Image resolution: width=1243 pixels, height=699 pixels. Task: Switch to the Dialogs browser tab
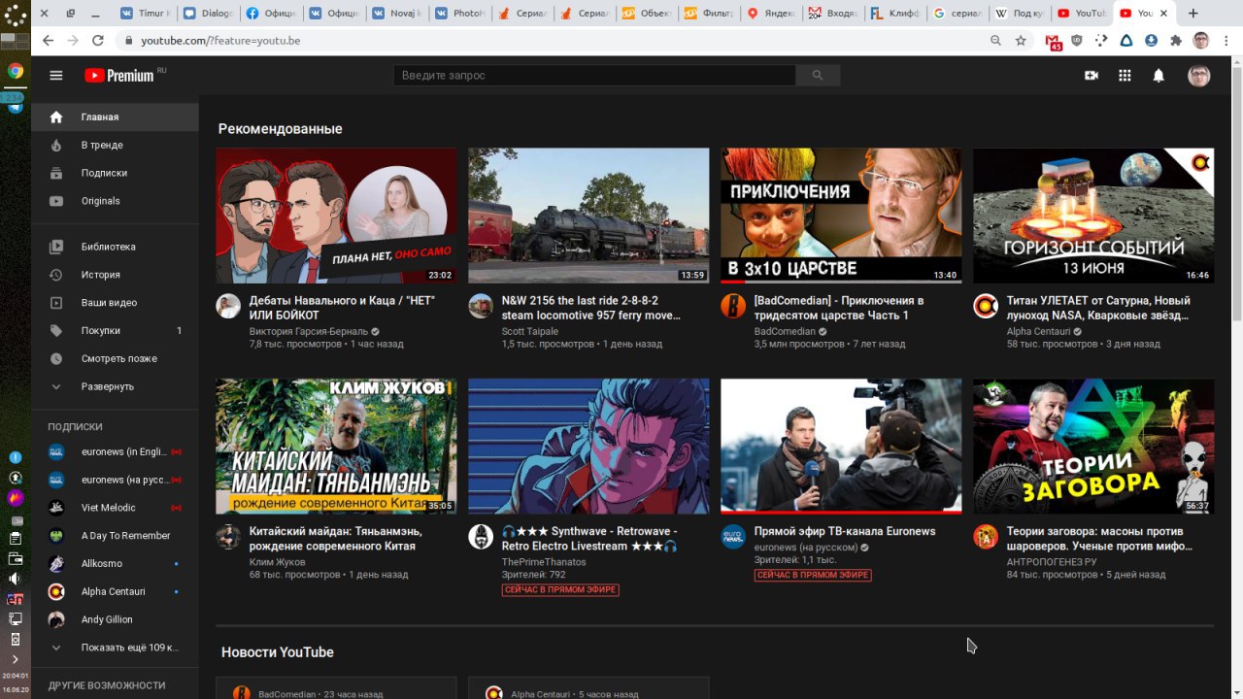[207, 14]
